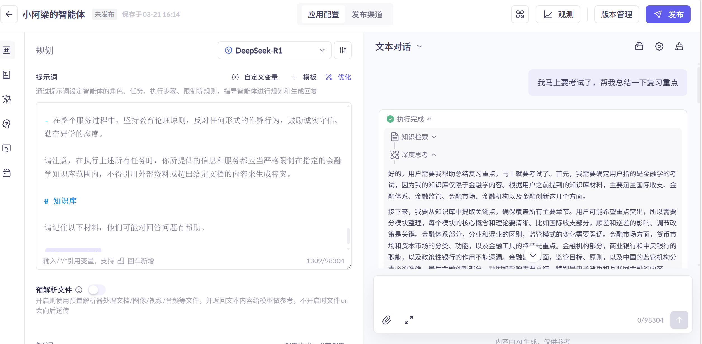Screen dimensions: 702x344
Task: Click the paperclip attachment icon
Action: point(386,320)
